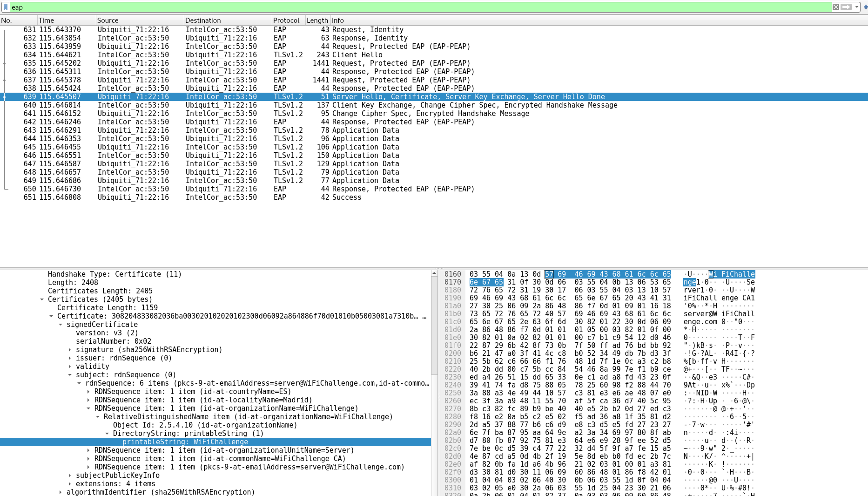Sort packet list by Length column

tap(317, 20)
